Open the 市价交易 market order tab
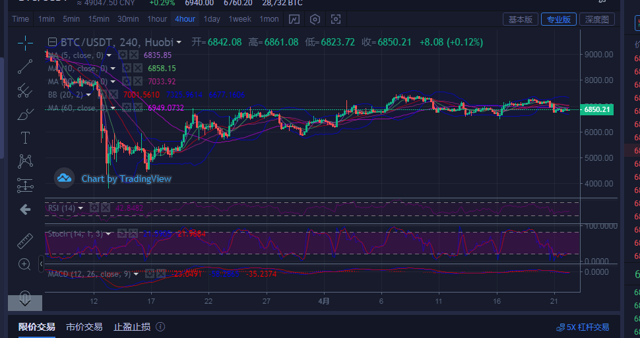The width and height of the screenshot is (640, 338). [84, 327]
